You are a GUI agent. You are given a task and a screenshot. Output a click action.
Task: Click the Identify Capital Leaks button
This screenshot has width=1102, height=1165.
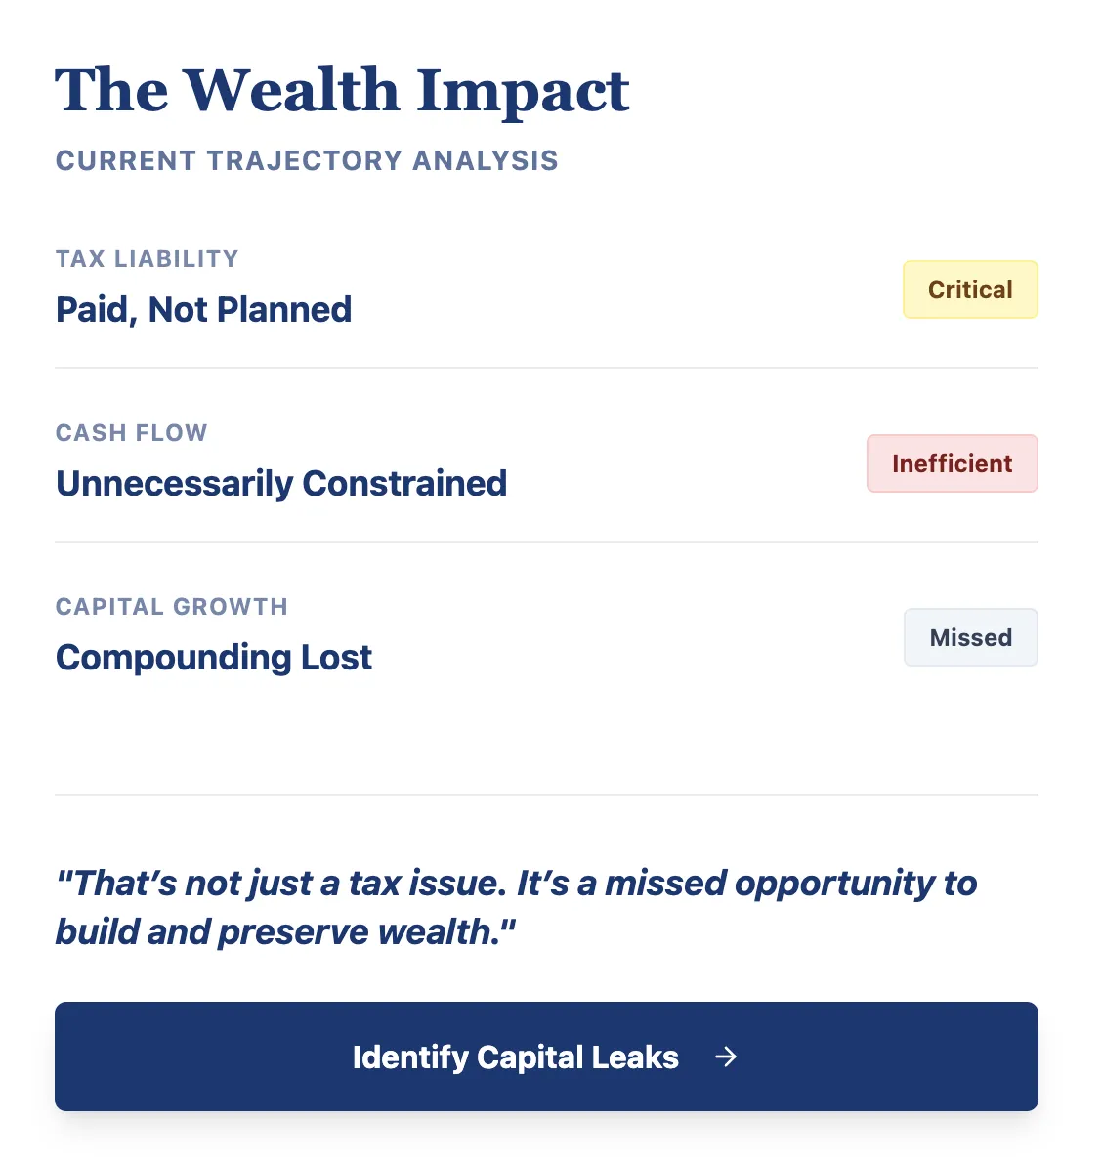[x=546, y=1057]
